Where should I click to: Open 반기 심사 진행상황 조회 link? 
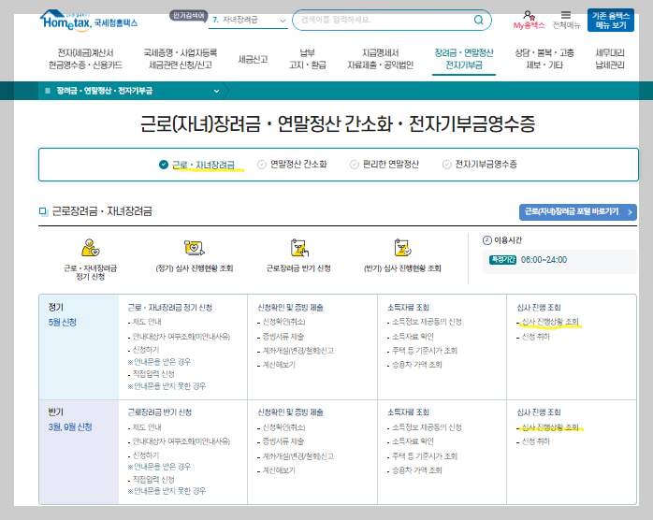tap(550, 427)
